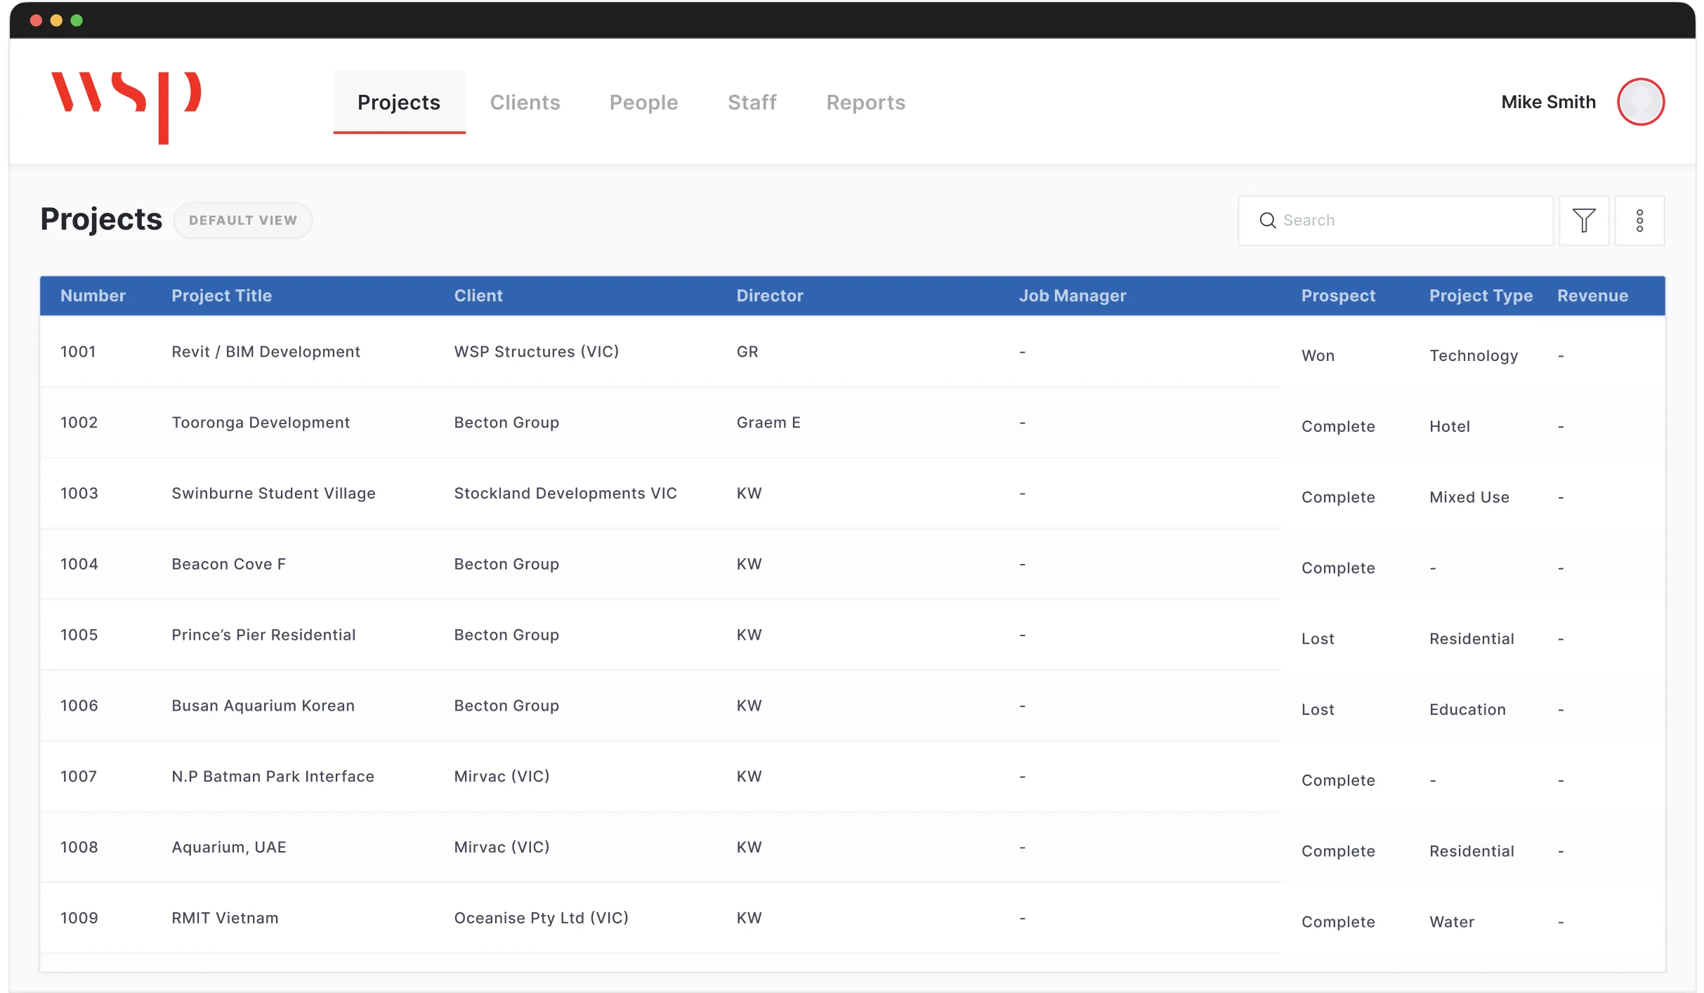Open project RMIT Vietnam
1704x993 pixels.
(224, 917)
